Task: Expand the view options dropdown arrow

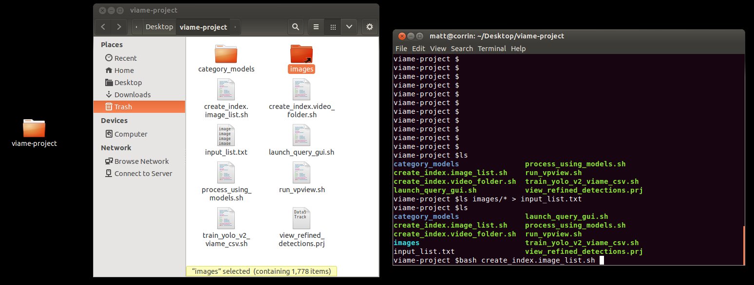Action: pos(349,27)
